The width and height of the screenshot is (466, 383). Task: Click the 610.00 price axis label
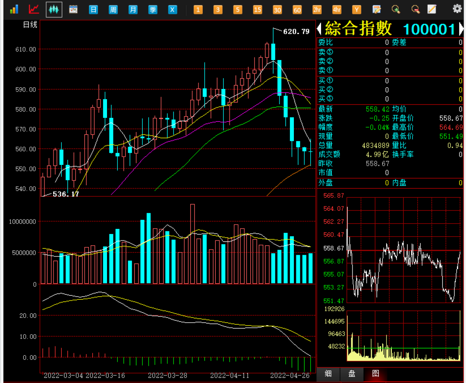pos(25,49)
